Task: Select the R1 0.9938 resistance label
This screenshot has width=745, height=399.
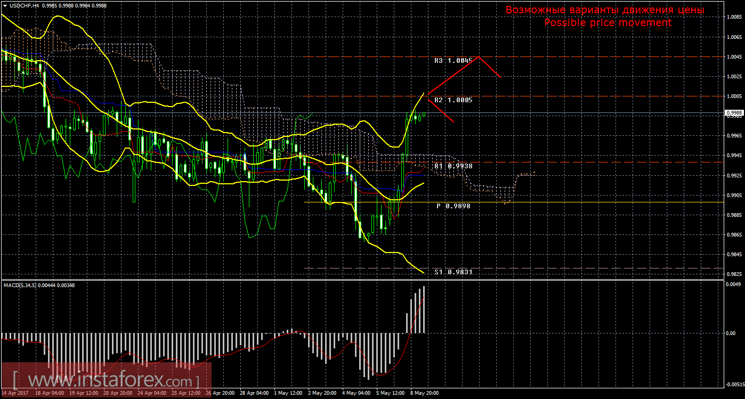Action: (x=453, y=166)
